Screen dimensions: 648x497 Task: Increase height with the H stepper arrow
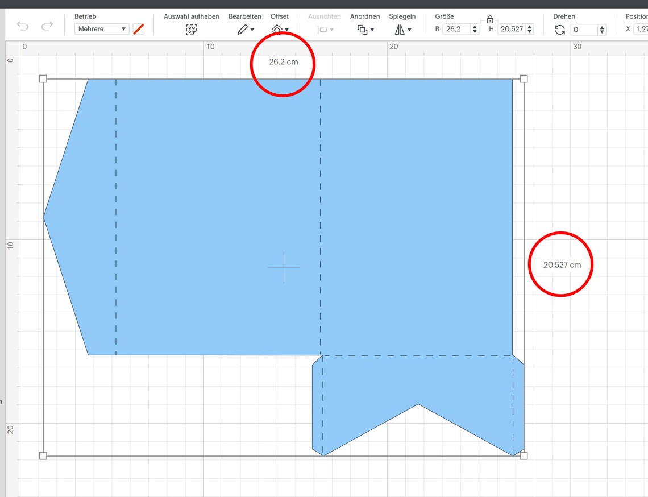coord(530,26)
